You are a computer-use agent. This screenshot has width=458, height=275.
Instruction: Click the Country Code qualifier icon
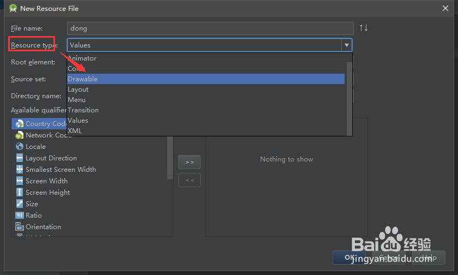tap(19, 124)
